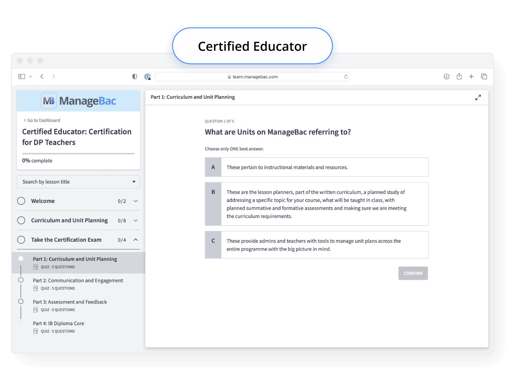This screenshot has height=381, width=523.
Task: Click the Certified Educator course title
Action: coord(77,137)
